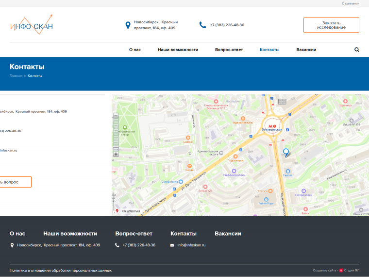
Task: Click the footer email envelope icon
Action: [172, 245]
